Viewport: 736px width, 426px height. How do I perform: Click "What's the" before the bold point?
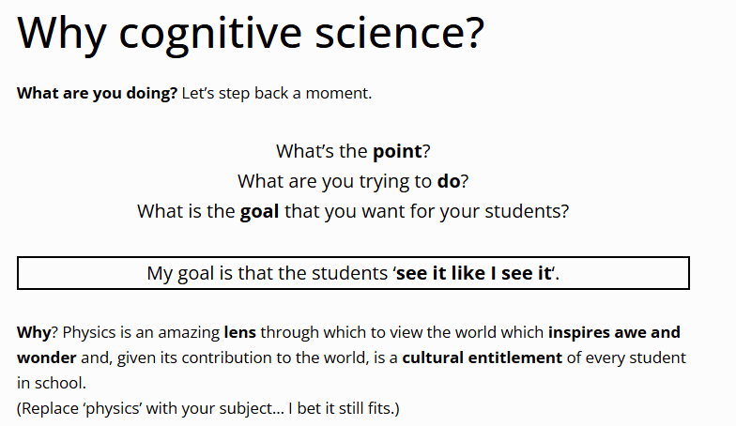321,151
